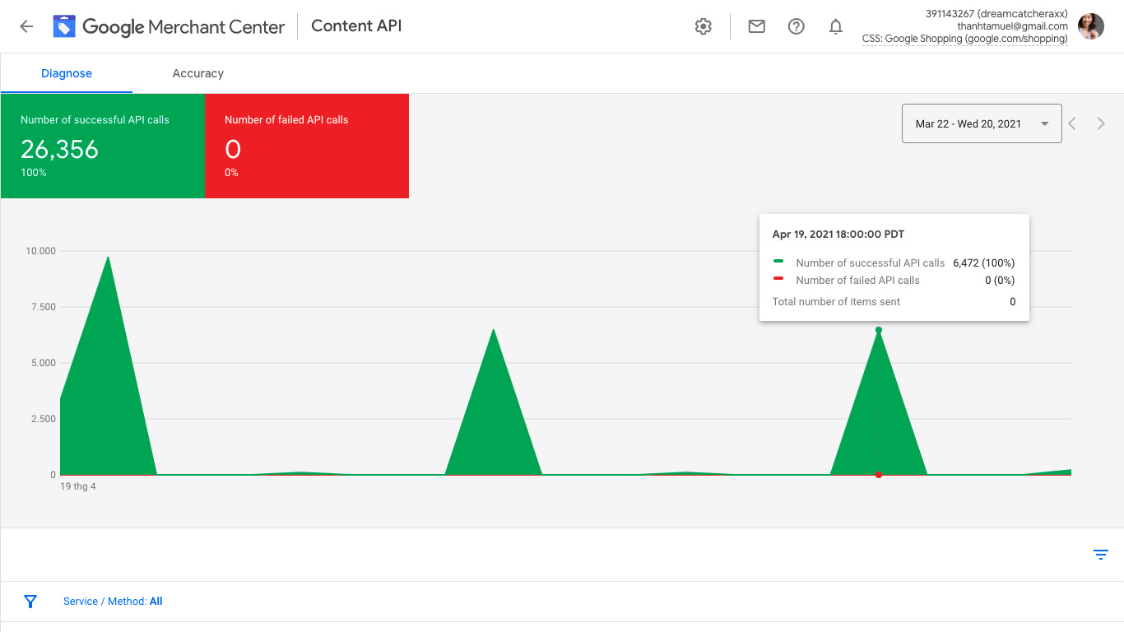Go to next date range arrow
Image resolution: width=1124 pixels, height=632 pixels.
pos(1101,123)
